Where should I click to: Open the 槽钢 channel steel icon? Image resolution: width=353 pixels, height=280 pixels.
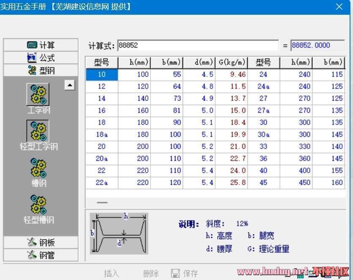(38, 168)
